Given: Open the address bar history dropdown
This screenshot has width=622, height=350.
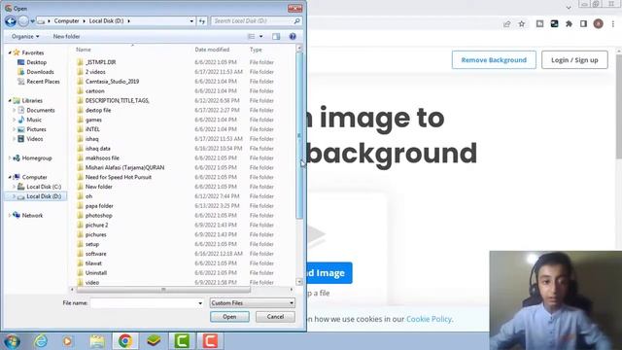Looking at the screenshot, I should [x=191, y=21].
